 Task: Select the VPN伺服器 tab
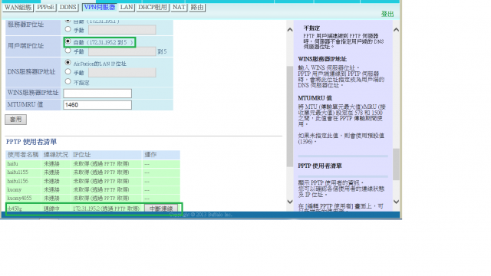(99, 8)
